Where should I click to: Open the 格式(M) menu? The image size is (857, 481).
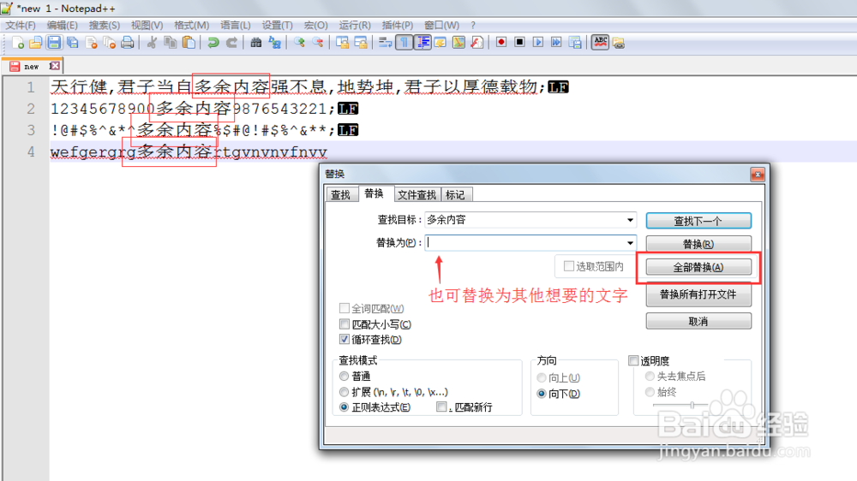[x=191, y=25]
